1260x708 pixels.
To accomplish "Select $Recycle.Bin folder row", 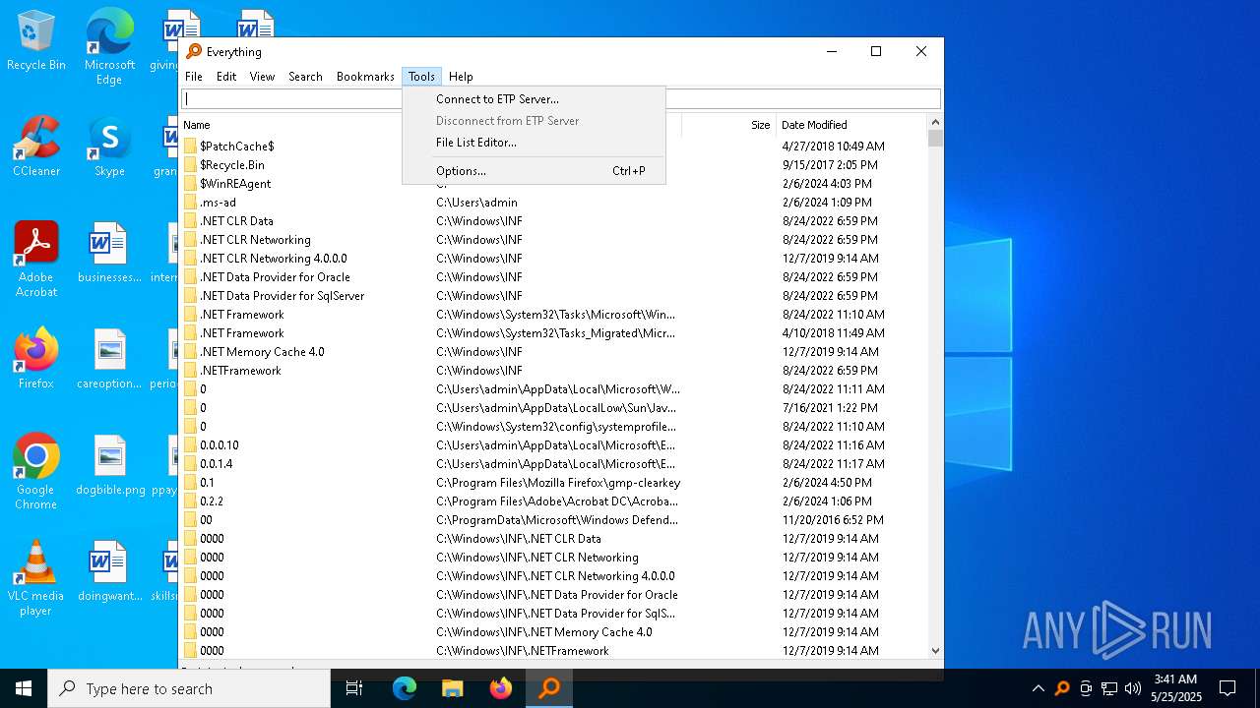I will pyautogui.click(x=554, y=165).
